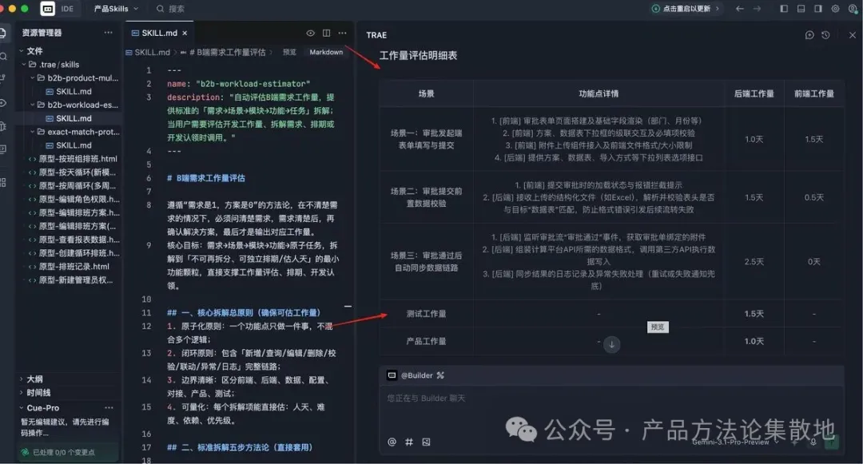
Task: Open Explorer panel more actions menu
Action: pos(109,33)
